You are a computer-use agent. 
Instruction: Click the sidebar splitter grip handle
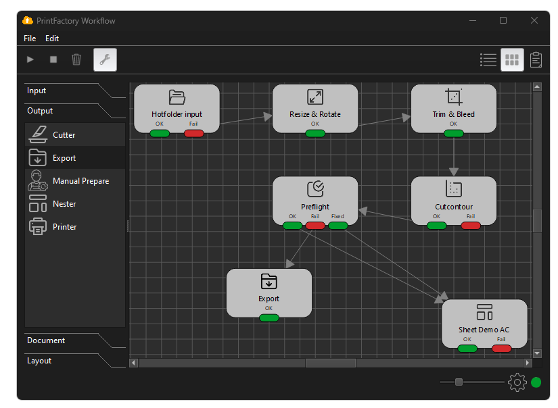(127, 226)
